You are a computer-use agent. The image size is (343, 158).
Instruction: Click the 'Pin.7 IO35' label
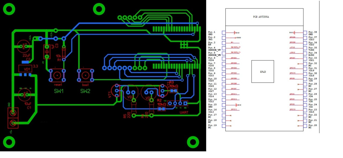click(212, 64)
